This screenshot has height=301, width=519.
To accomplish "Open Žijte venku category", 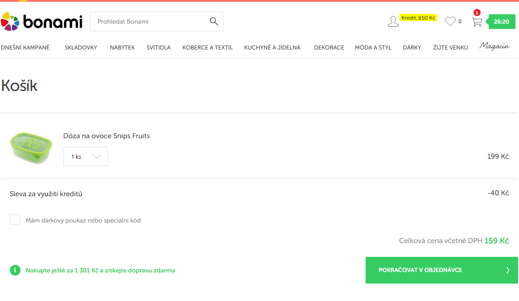I will pyautogui.click(x=450, y=47).
